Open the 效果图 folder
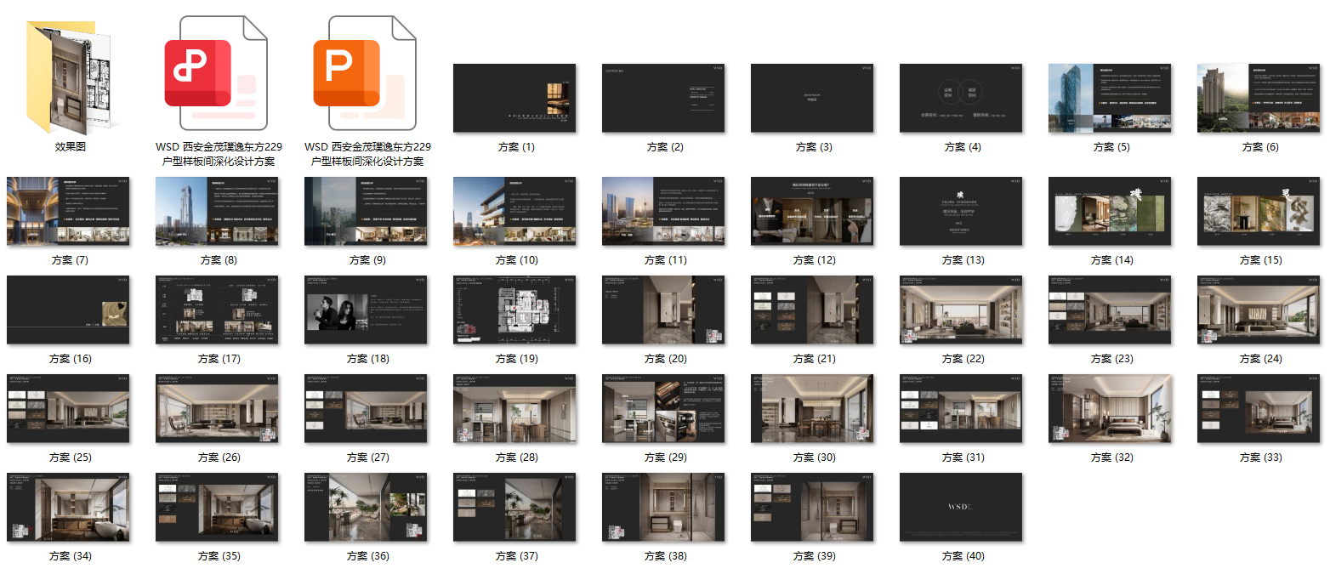This screenshot has height=574, width=1330. coord(70,77)
